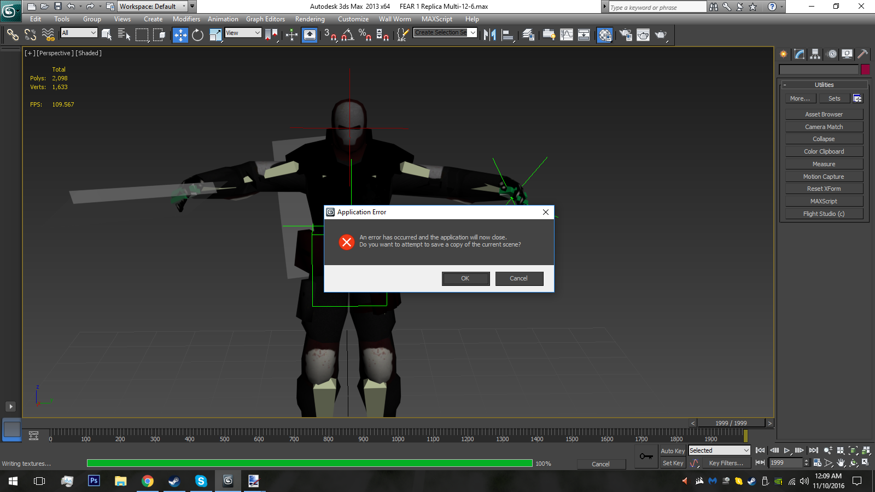This screenshot has width=875, height=492.
Task: Render the scene with the teapot icon
Action: (x=660, y=35)
